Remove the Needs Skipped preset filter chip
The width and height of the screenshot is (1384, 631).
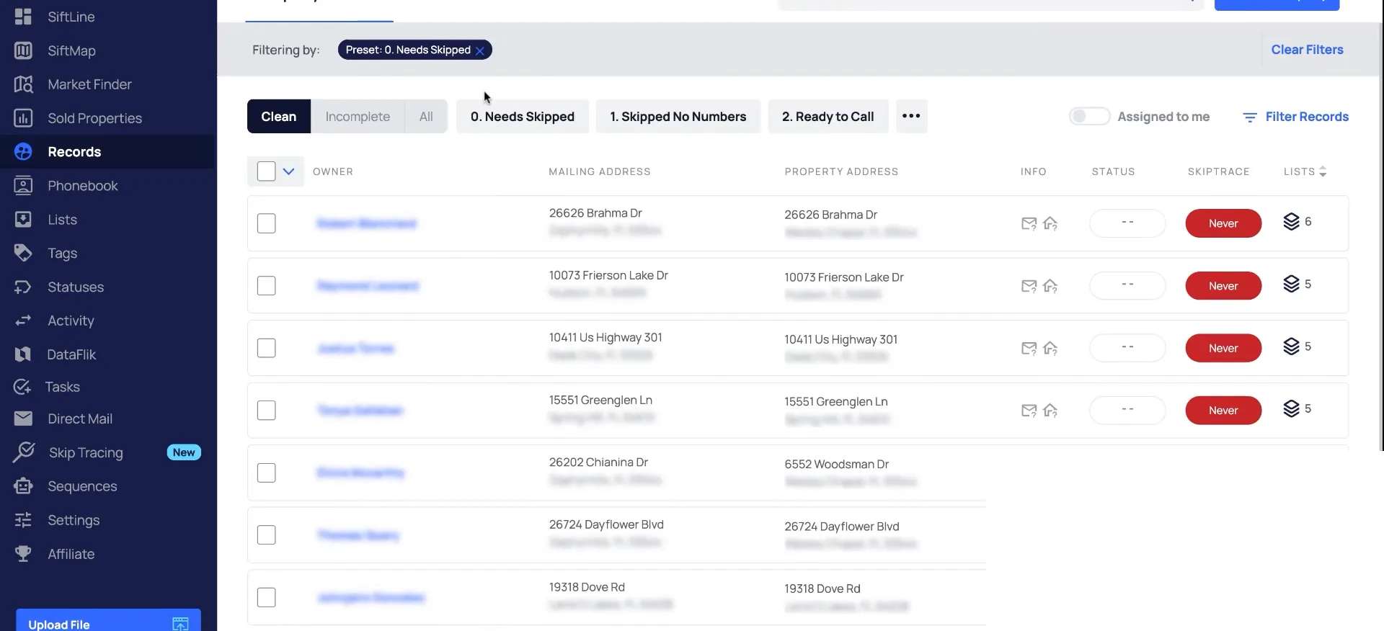pos(480,50)
